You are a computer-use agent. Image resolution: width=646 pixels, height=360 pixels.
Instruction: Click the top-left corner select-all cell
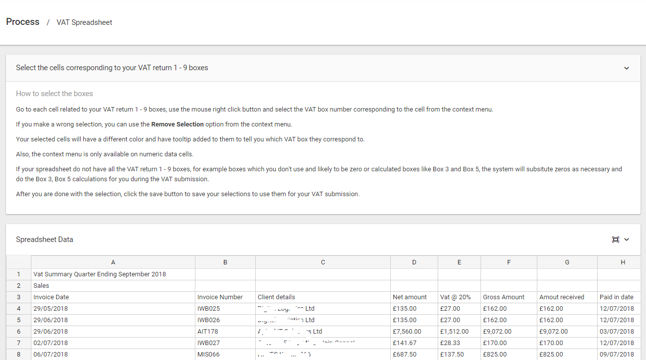click(x=18, y=262)
